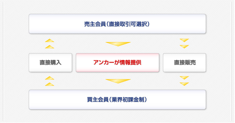The width and height of the screenshot is (235, 123).
Task: Click the up arrow directly below 直接購入
Action: tap(50, 78)
